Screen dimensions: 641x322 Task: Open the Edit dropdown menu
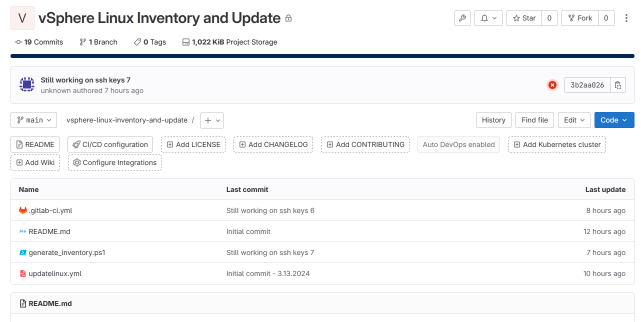[x=574, y=120]
